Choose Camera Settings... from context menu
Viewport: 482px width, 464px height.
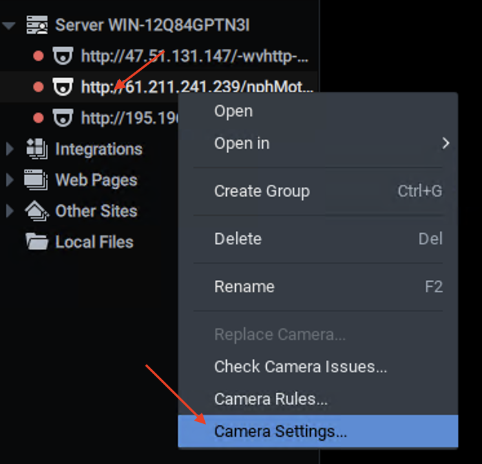[x=318, y=431]
